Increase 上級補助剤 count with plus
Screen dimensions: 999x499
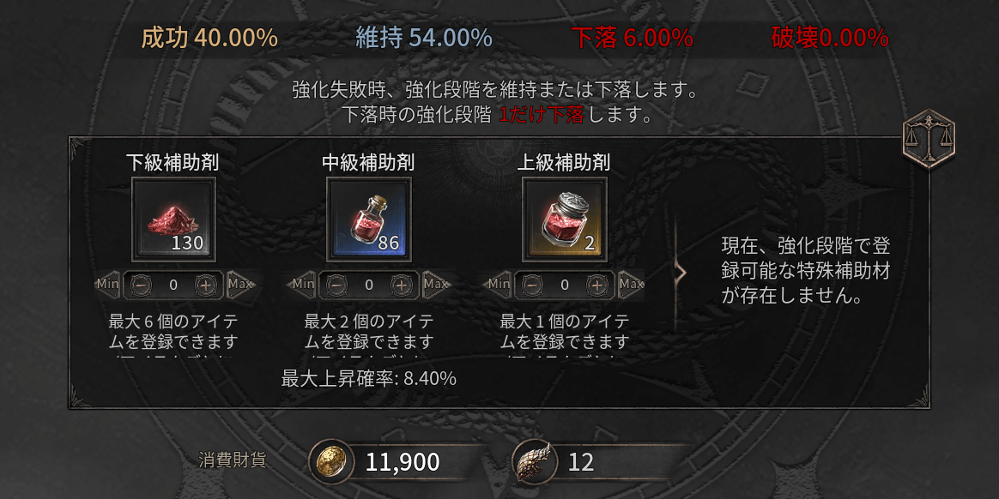click(596, 285)
